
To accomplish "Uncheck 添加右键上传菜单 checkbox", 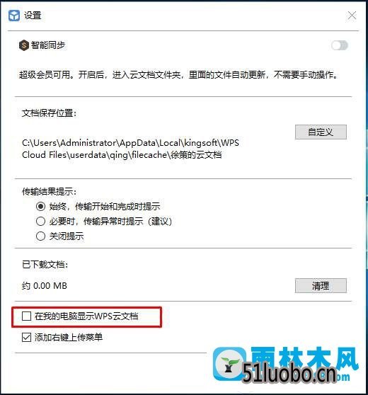I will [26, 337].
